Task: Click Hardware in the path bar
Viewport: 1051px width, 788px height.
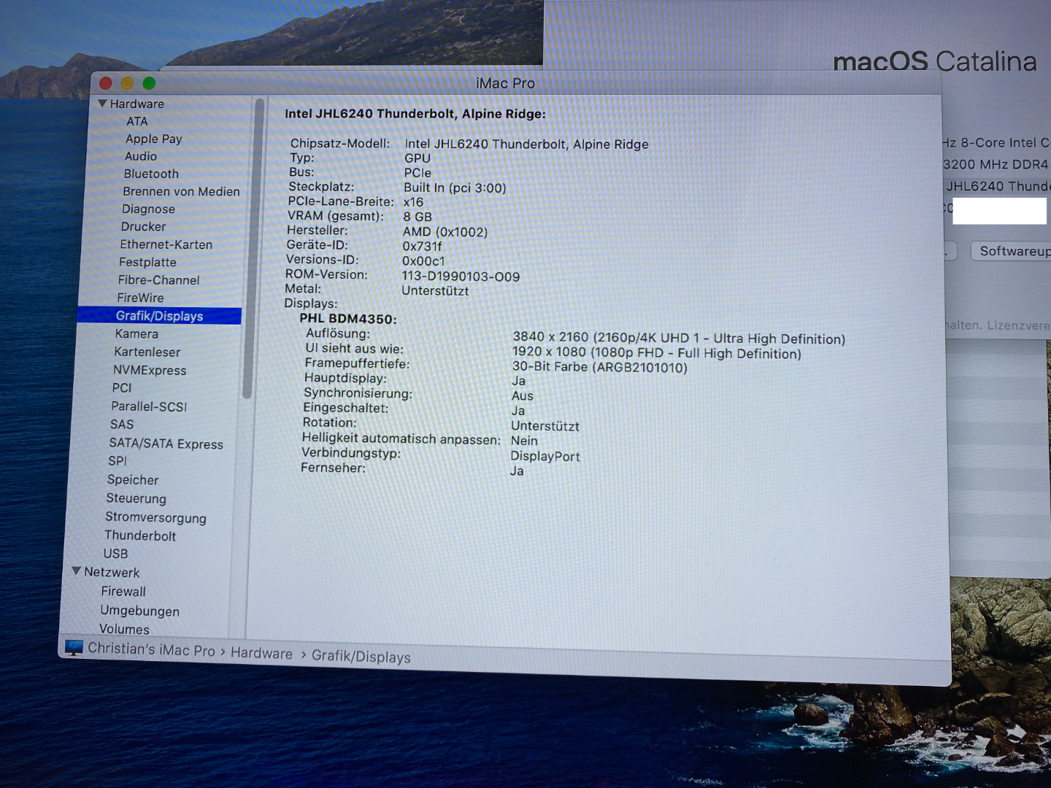Action: click(x=261, y=653)
